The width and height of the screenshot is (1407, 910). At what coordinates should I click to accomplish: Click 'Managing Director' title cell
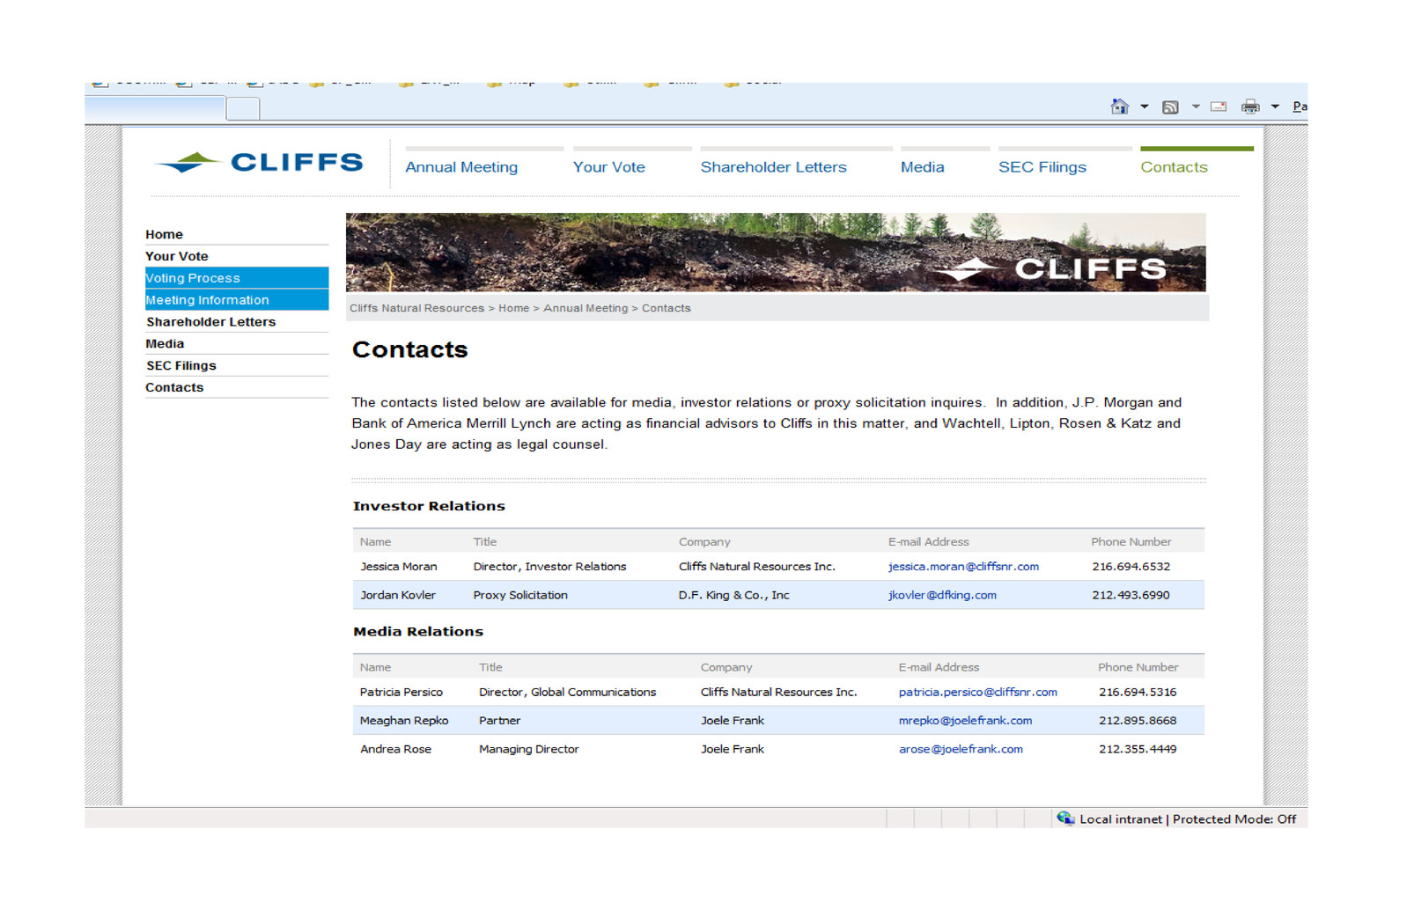(528, 749)
